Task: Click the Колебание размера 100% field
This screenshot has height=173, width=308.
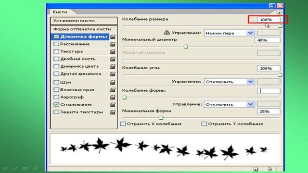Action: (x=269, y=20)
